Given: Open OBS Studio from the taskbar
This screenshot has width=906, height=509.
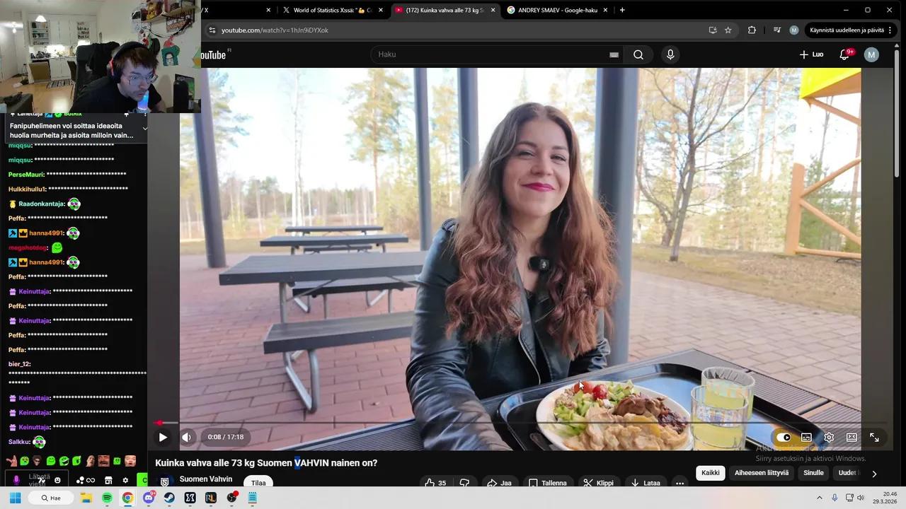Looking at the screenshot, I should pyautogui.click(x=231, y=498).
